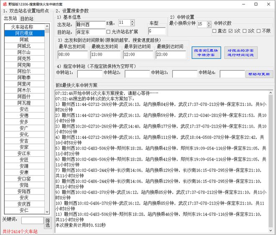Focus the 中转站3 input field
This screenshot has width=276, height=235.
coord(185,74)
